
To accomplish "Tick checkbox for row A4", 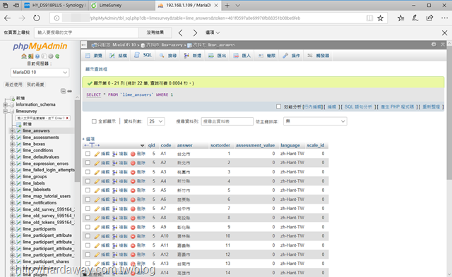I will [x=88, y=181].
